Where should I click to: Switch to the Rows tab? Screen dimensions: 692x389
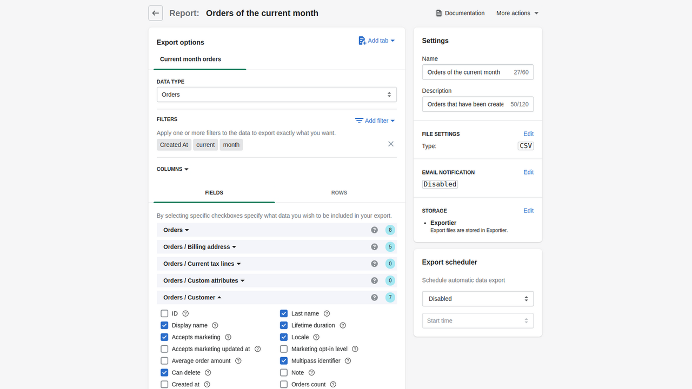[339, 192]
